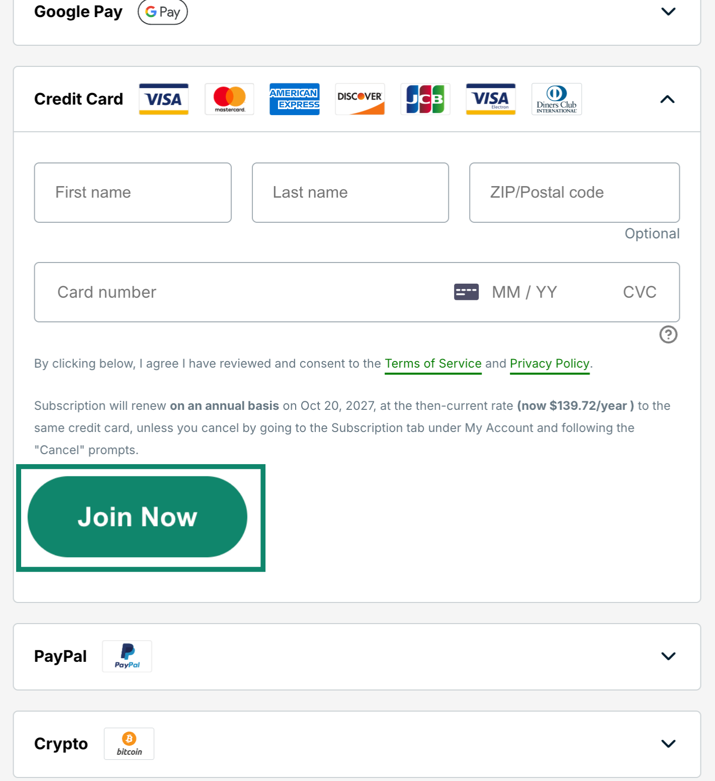The height and width of the screenshot is (781, 715).
Task: Click the First name input field
Action: coord(132,192)
